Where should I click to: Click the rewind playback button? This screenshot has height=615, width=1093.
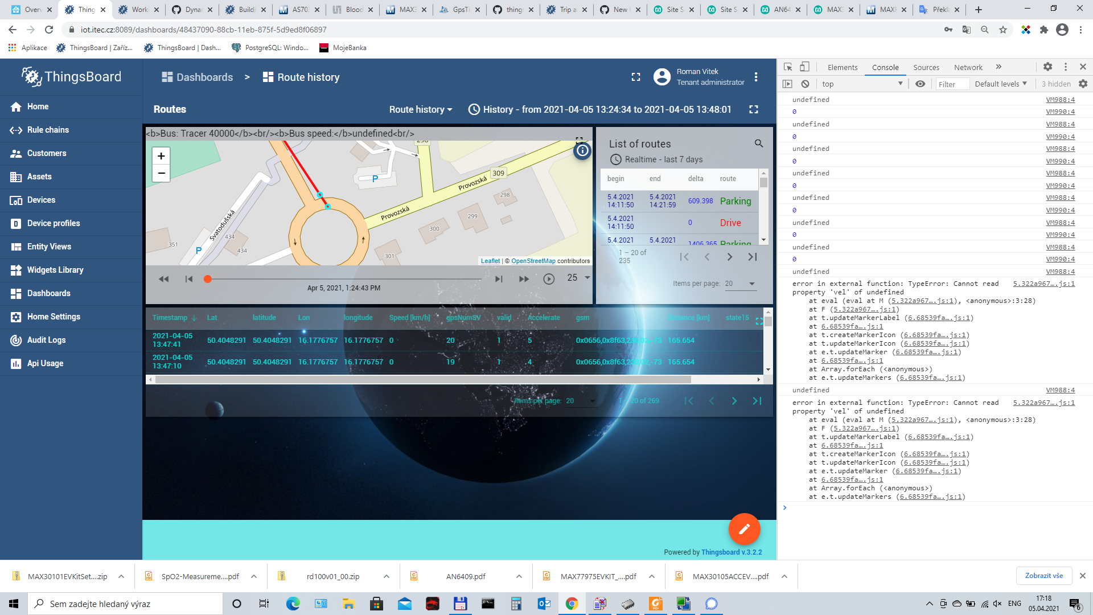[x=164, y=279]
